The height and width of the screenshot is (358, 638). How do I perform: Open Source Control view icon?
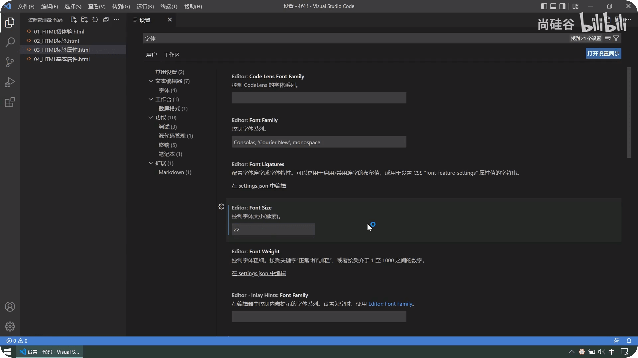tap(10, 62)
